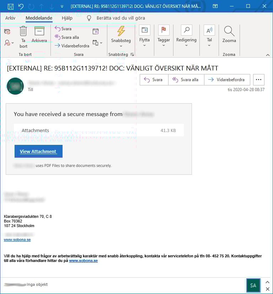Click the Undo arrow in title bar
The height and width of the screenshot is (294, 273).
tap(21, 6)
